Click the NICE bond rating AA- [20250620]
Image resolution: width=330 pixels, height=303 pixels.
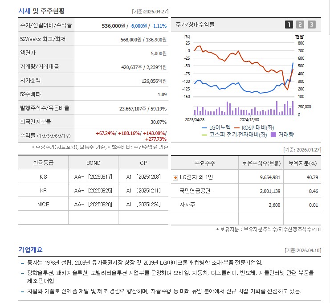tap(93, 204)
